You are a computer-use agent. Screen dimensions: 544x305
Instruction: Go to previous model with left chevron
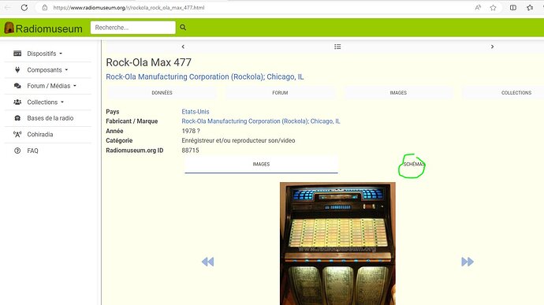(x=183, y=46)
